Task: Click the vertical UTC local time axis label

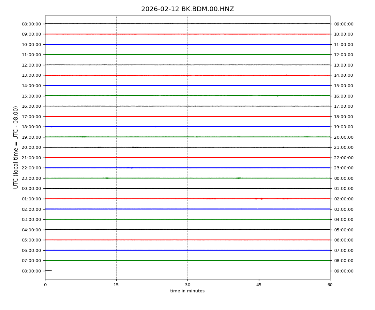Action: pos(16,147)
